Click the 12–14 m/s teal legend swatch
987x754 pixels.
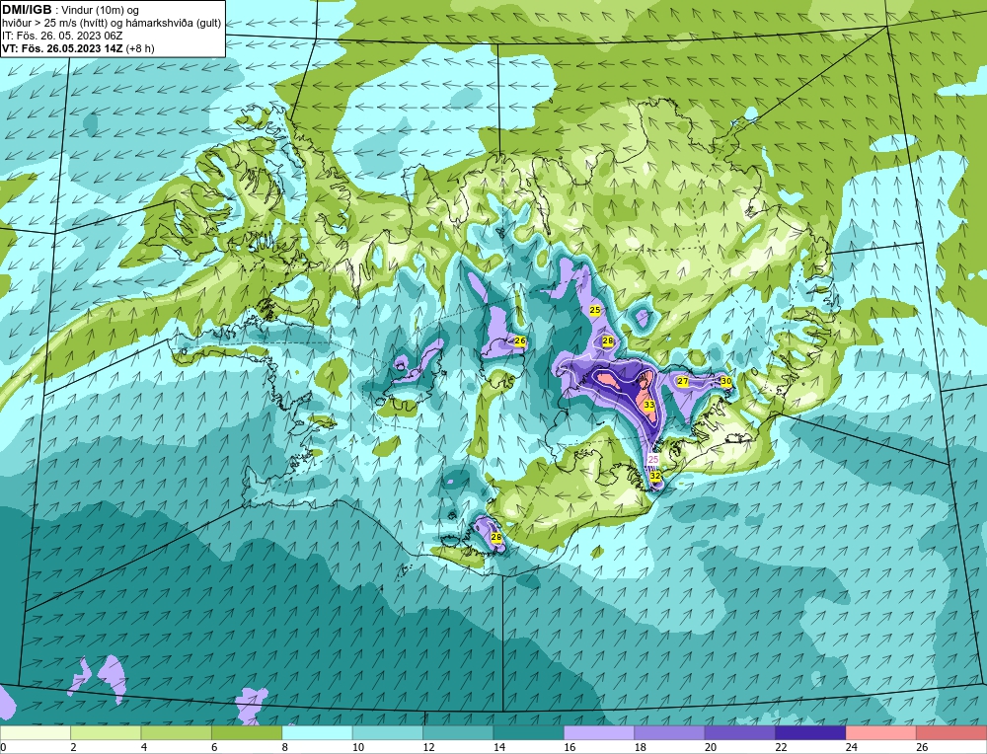(458, 732)
